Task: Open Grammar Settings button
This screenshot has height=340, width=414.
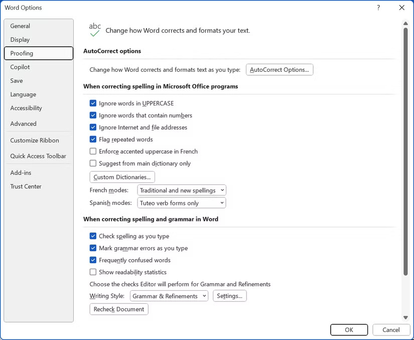Action: pos(230,296)
